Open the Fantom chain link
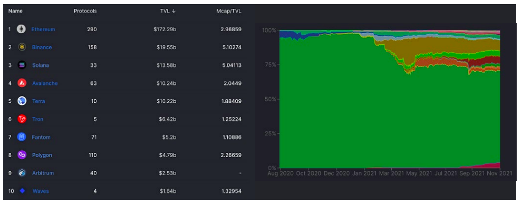This screenshot has width=519, height=203. (41, 137)
